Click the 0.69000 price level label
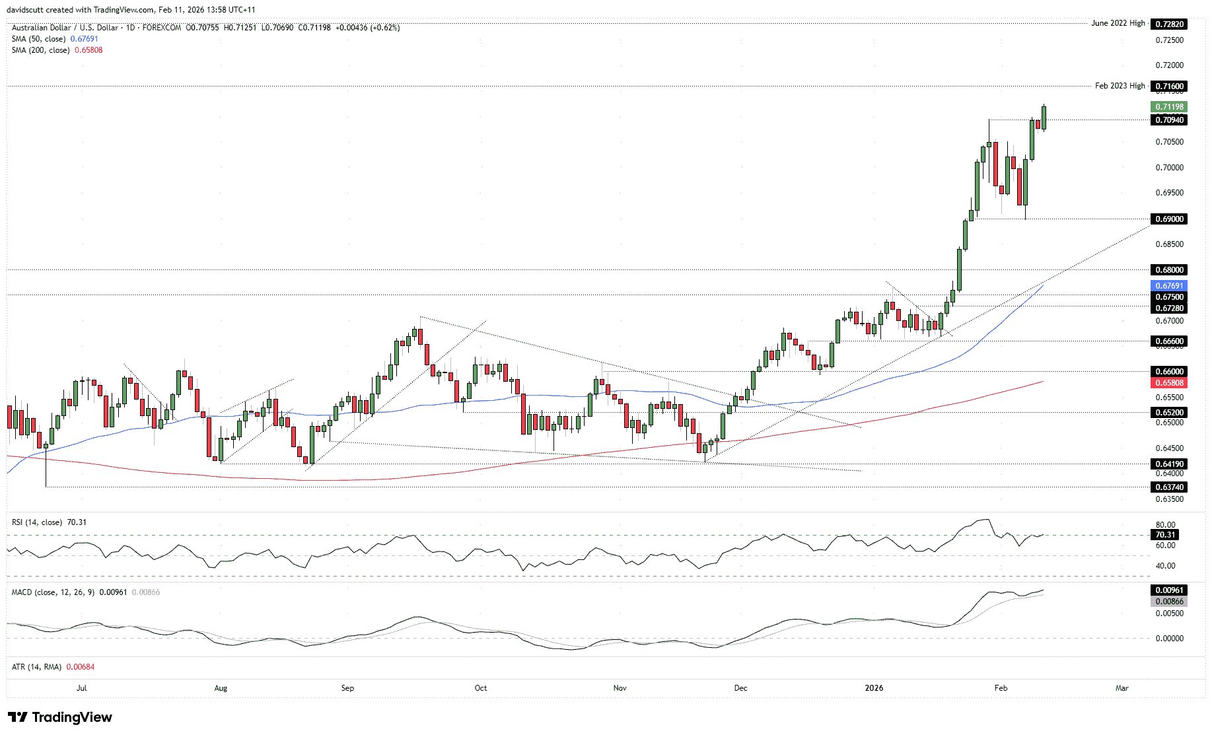1212x737 pixels. (x=1169, y=219)
